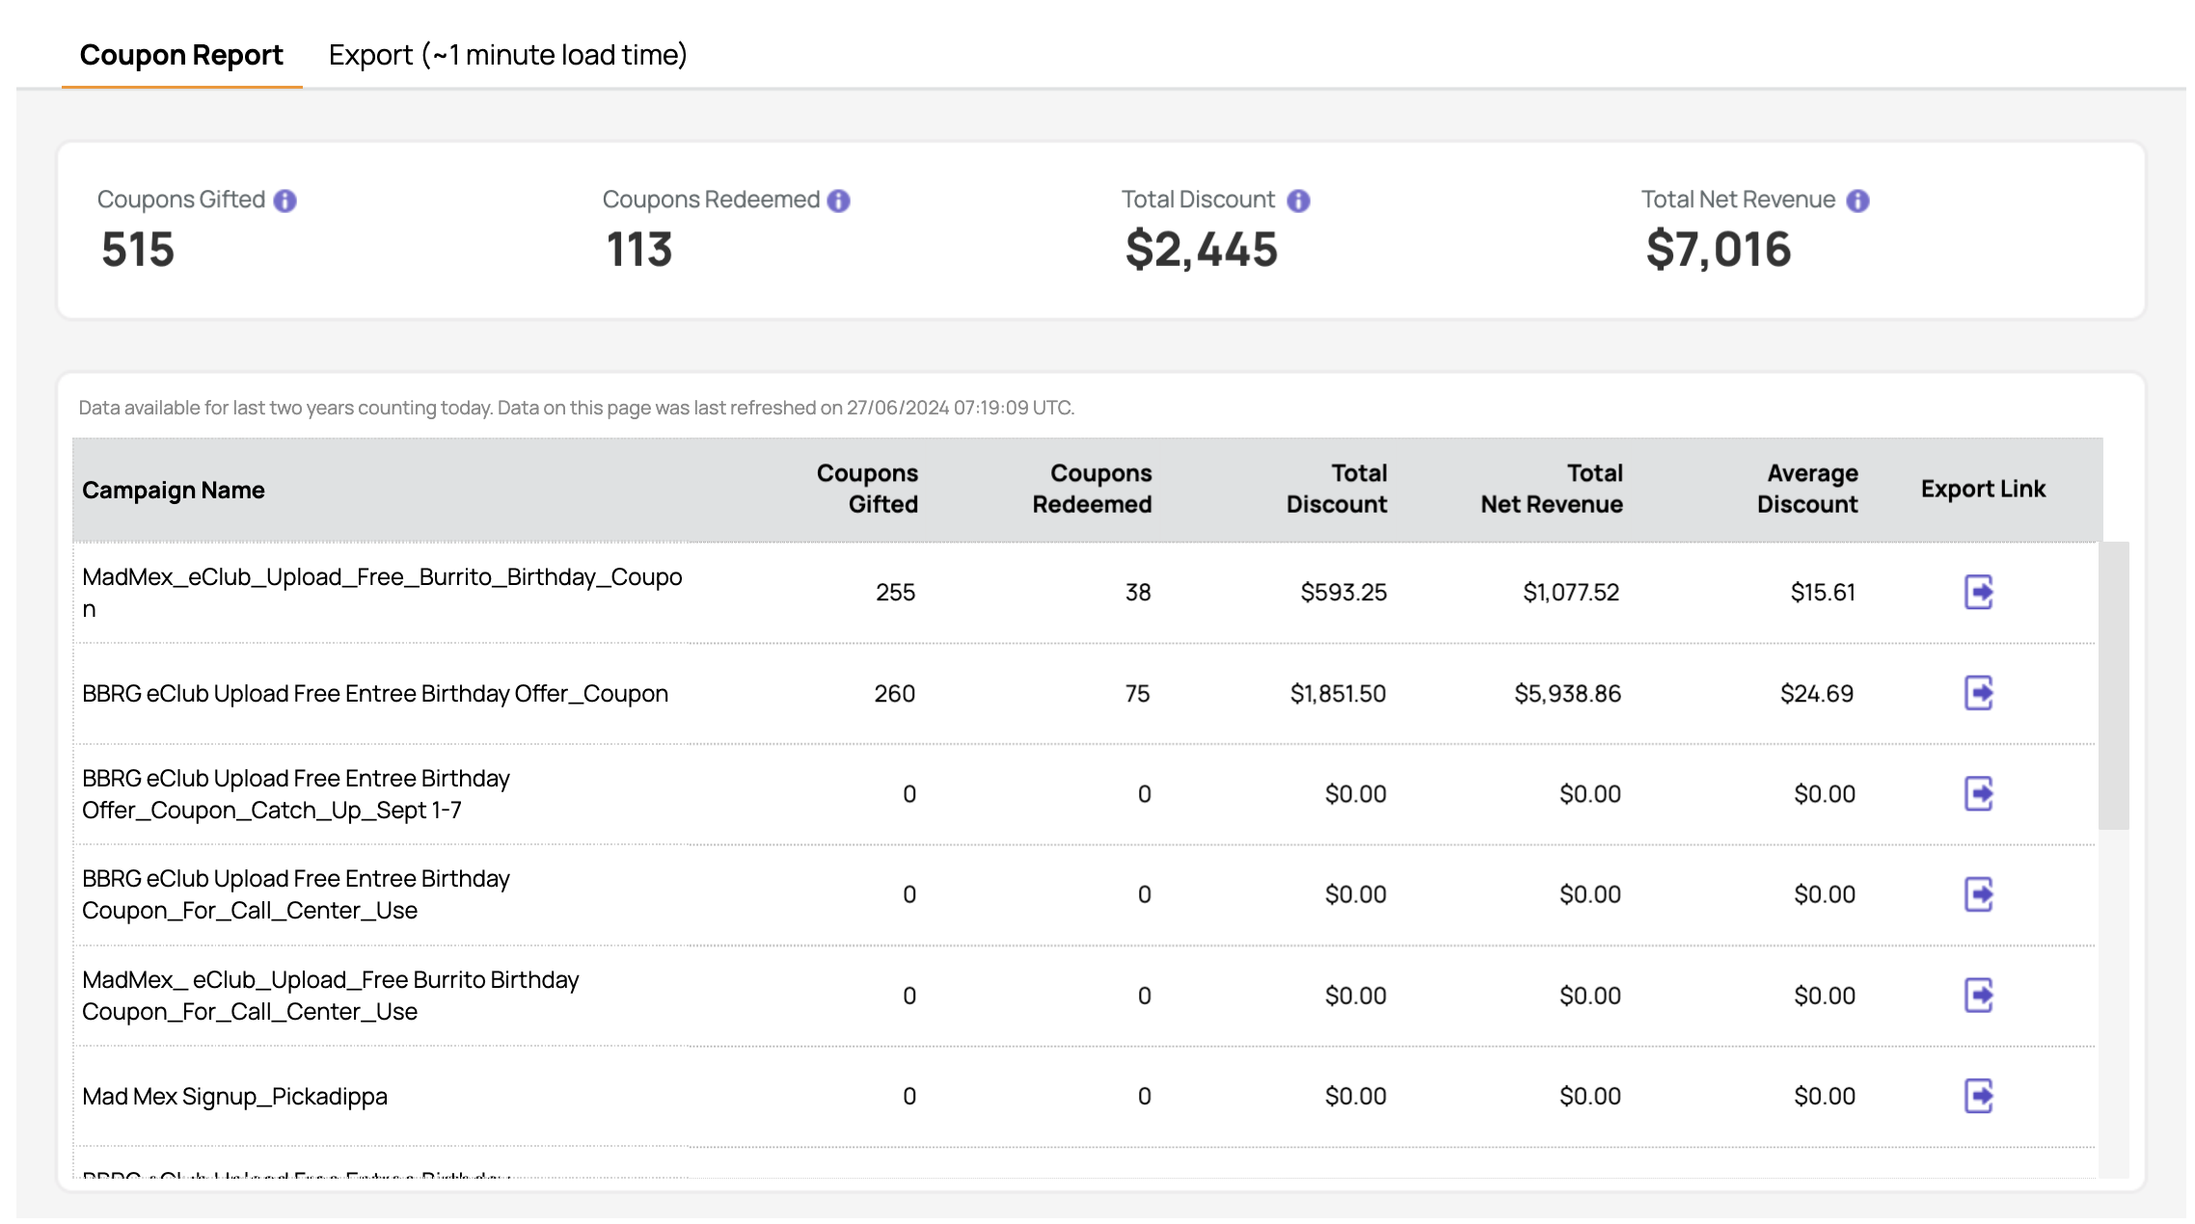Image resolution: width=2195 pixels, height=1224 pixels.
Task: Click the table's vertical scrollbar thumb
Action: coord(2114,685)
